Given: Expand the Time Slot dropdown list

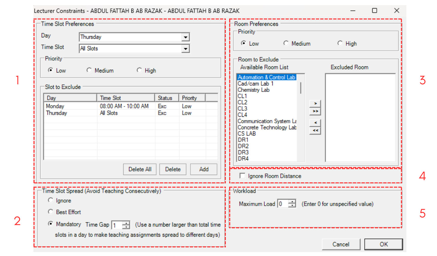Looking at the screenshot, I should [185, 49].
